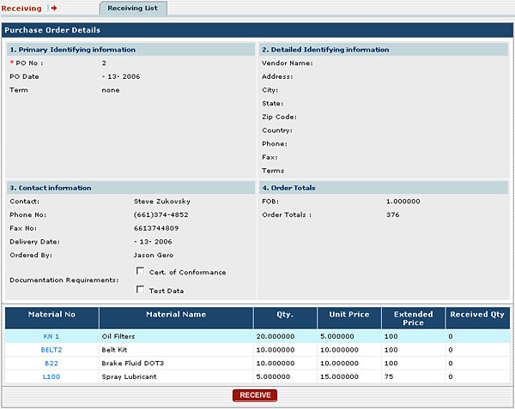Enable Cert. of Conformance checkbox
This screenshot has width=515, height=409.
[140, 271]
